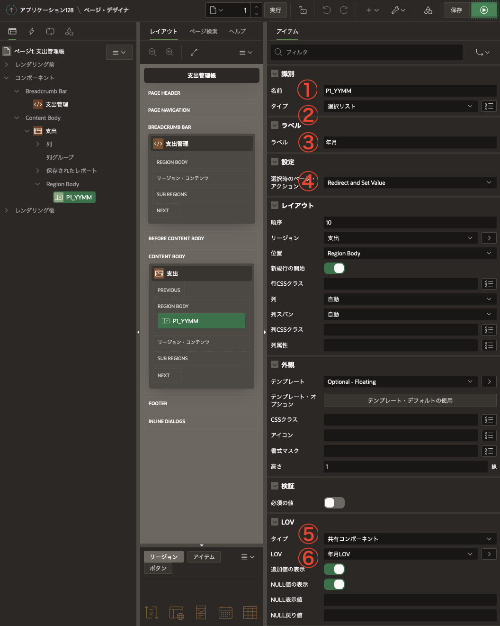Open column attributes quick pick list
500x626 pixels.
click(489, 345)
